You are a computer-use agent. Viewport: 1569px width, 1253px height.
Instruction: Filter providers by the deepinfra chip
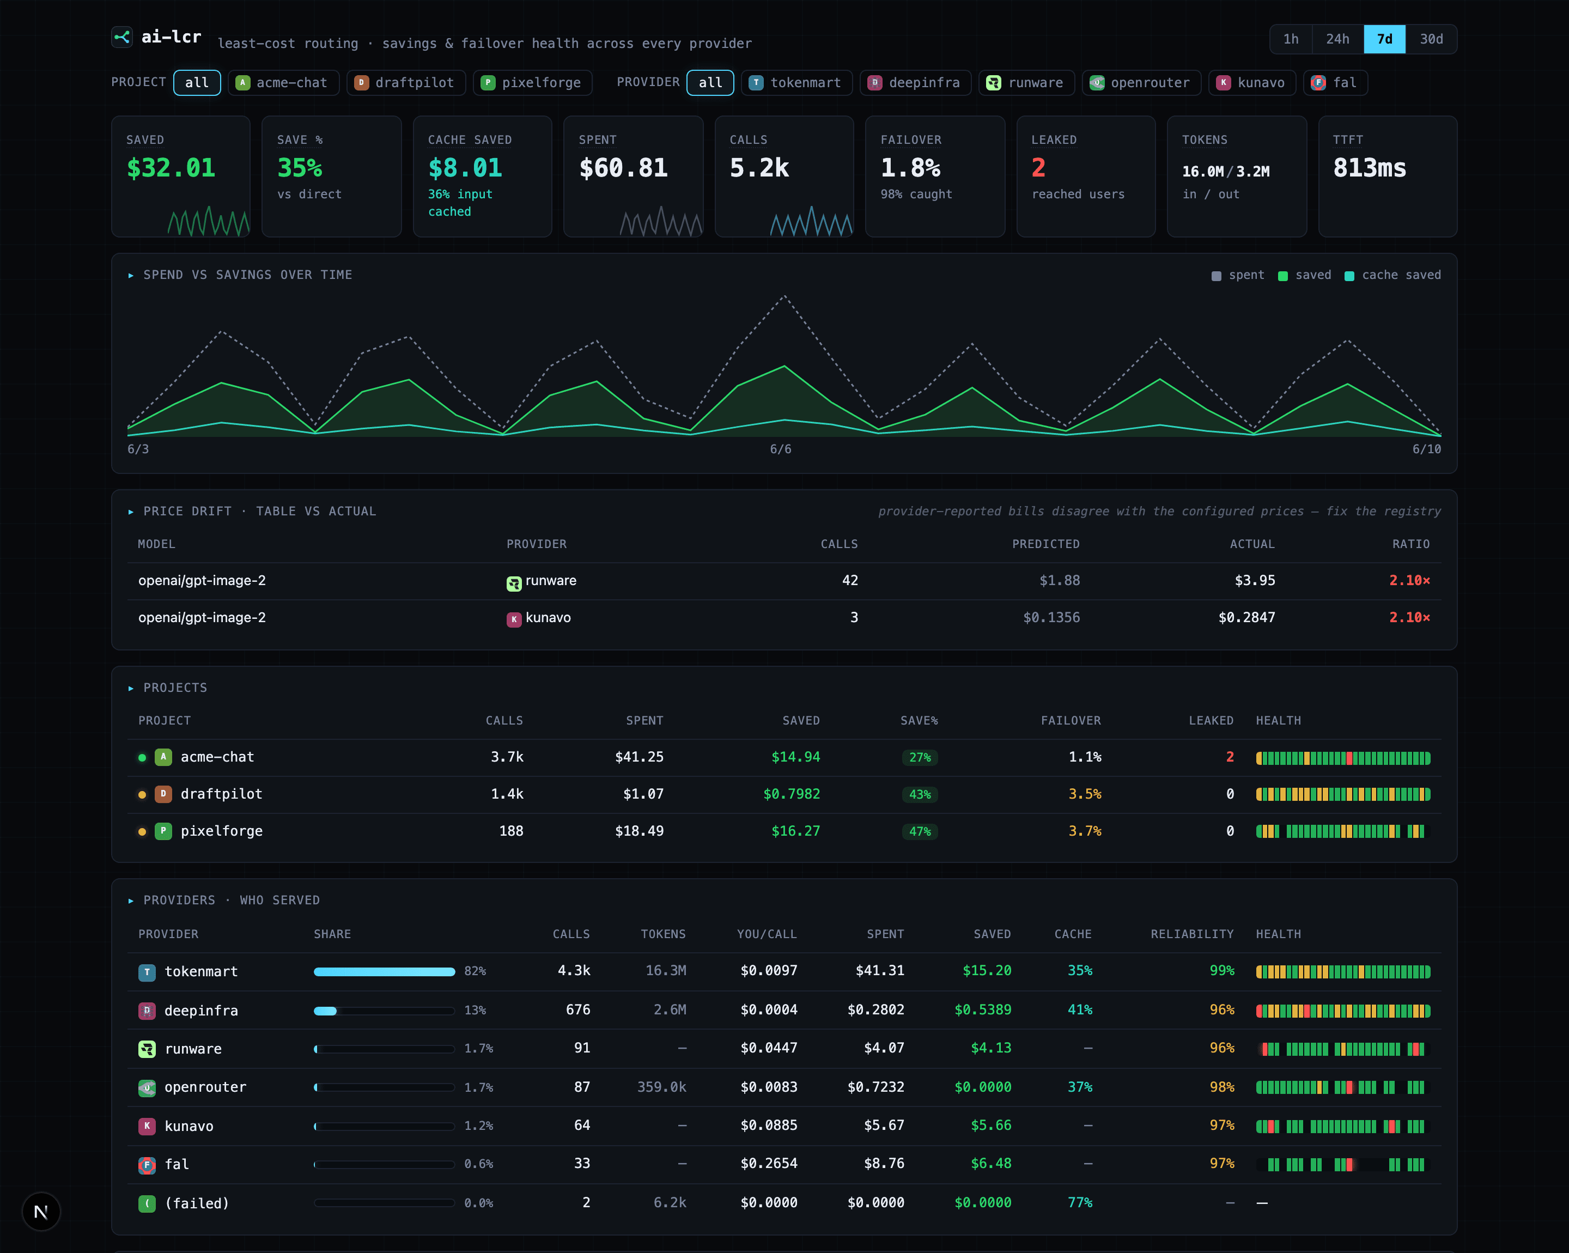coord(915,83)
